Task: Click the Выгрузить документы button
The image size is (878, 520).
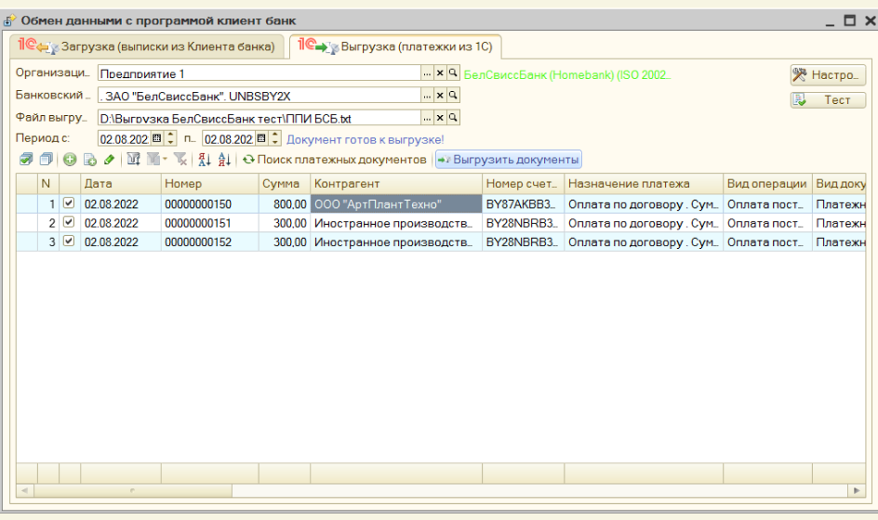Action: (509, 160)
